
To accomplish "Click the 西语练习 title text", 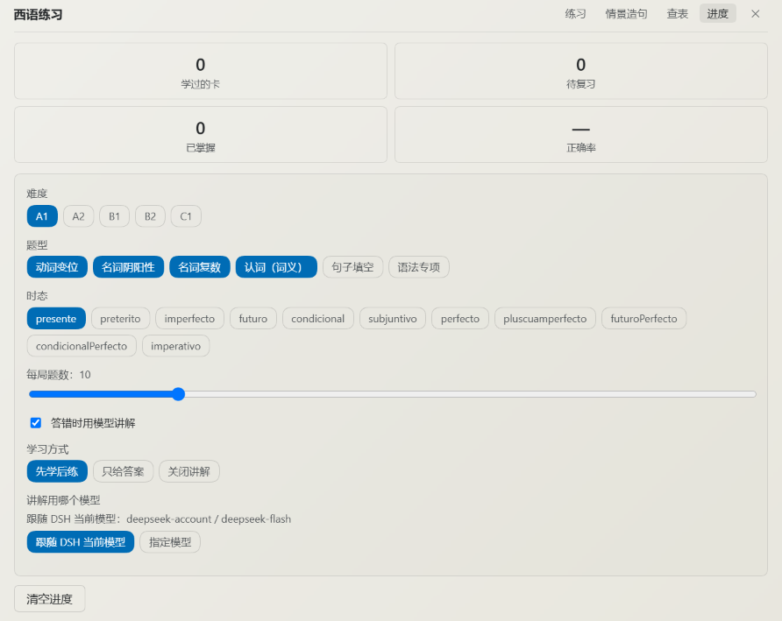I will (39, 15).
